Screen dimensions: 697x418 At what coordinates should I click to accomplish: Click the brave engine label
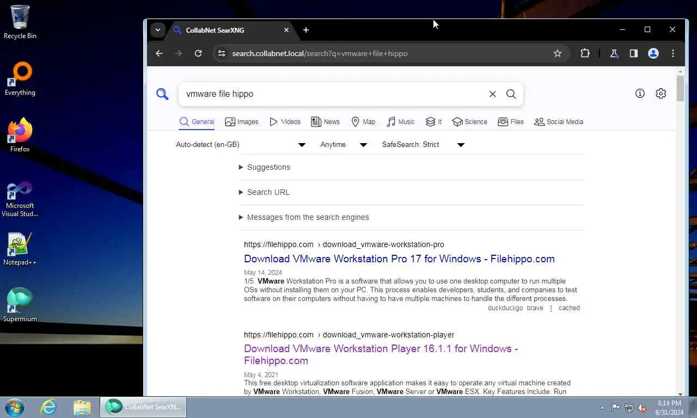click(x=535, y=308)
